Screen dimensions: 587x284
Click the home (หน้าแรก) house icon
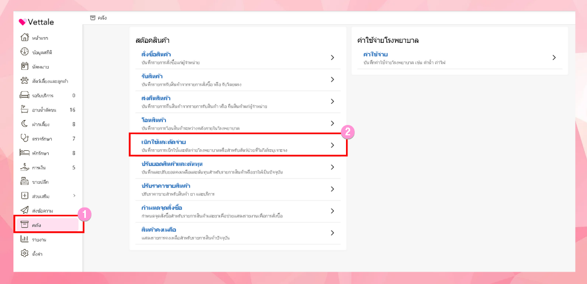pos(24,38)
